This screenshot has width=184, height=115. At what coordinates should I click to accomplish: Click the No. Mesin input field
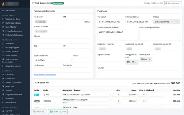(77, 70)
